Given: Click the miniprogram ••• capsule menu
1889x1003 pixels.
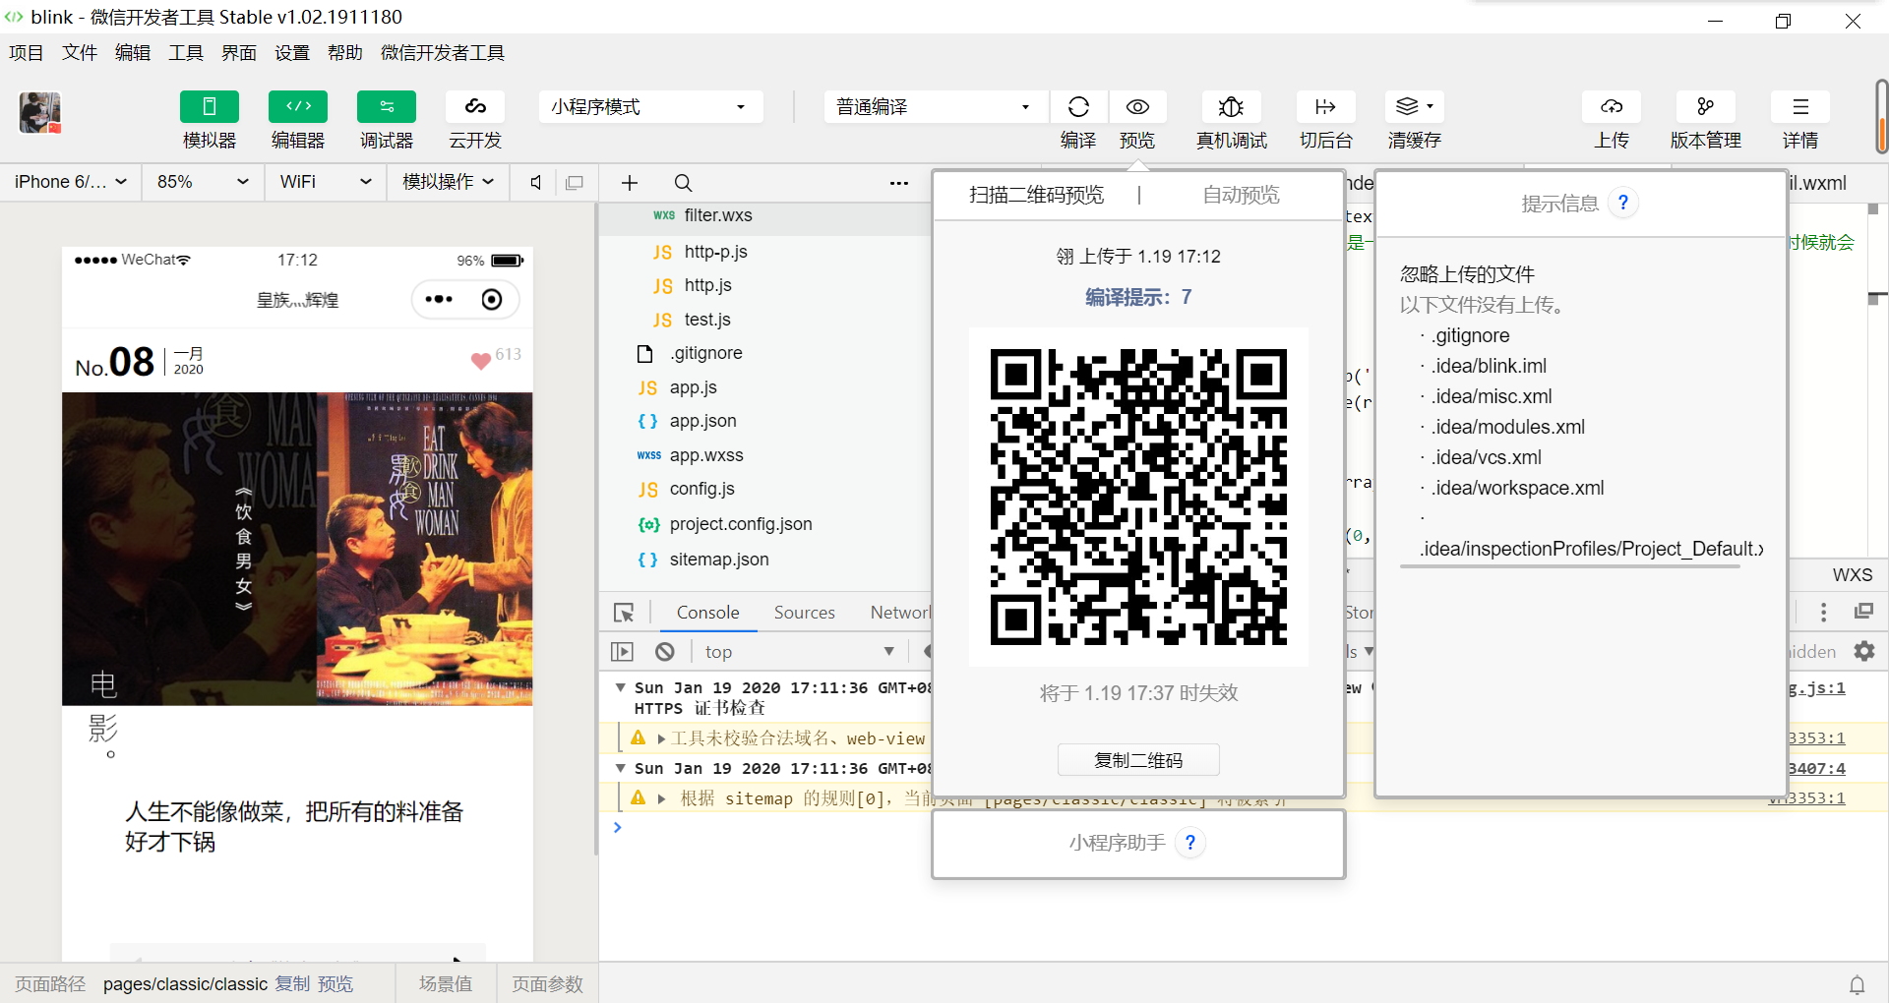Looking at the screenshot, I should [439, 299].
